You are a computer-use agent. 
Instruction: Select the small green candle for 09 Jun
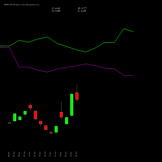coord(20,118)
